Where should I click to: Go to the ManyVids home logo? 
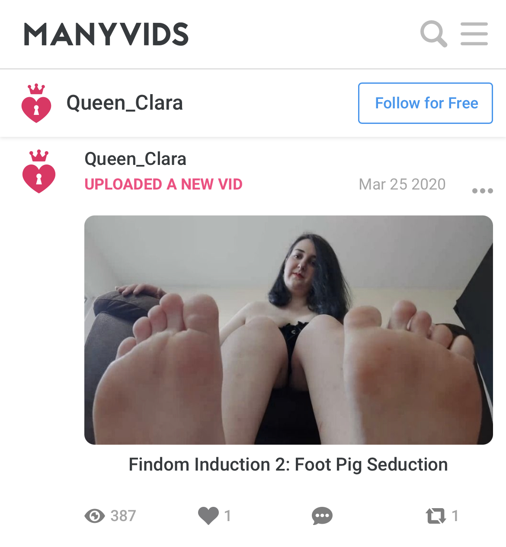tap(106, 35)
